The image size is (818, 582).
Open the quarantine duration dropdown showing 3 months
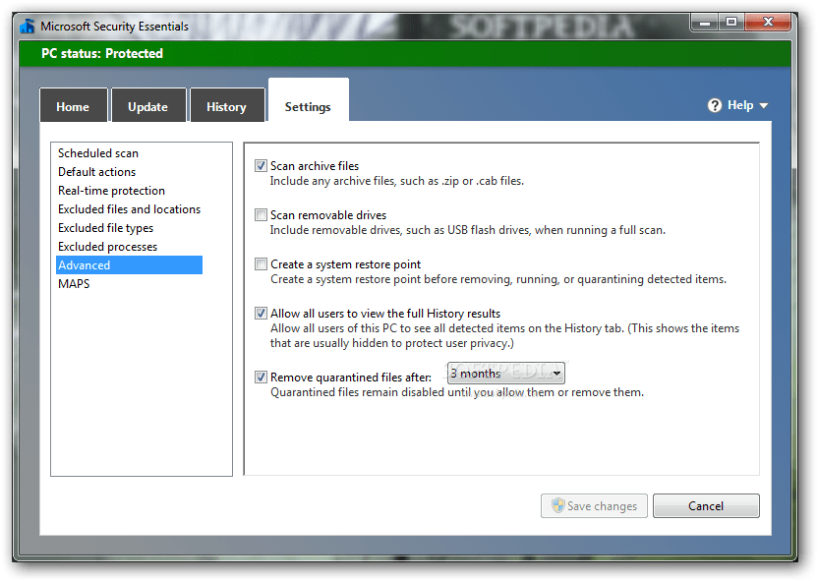[505, 373]
